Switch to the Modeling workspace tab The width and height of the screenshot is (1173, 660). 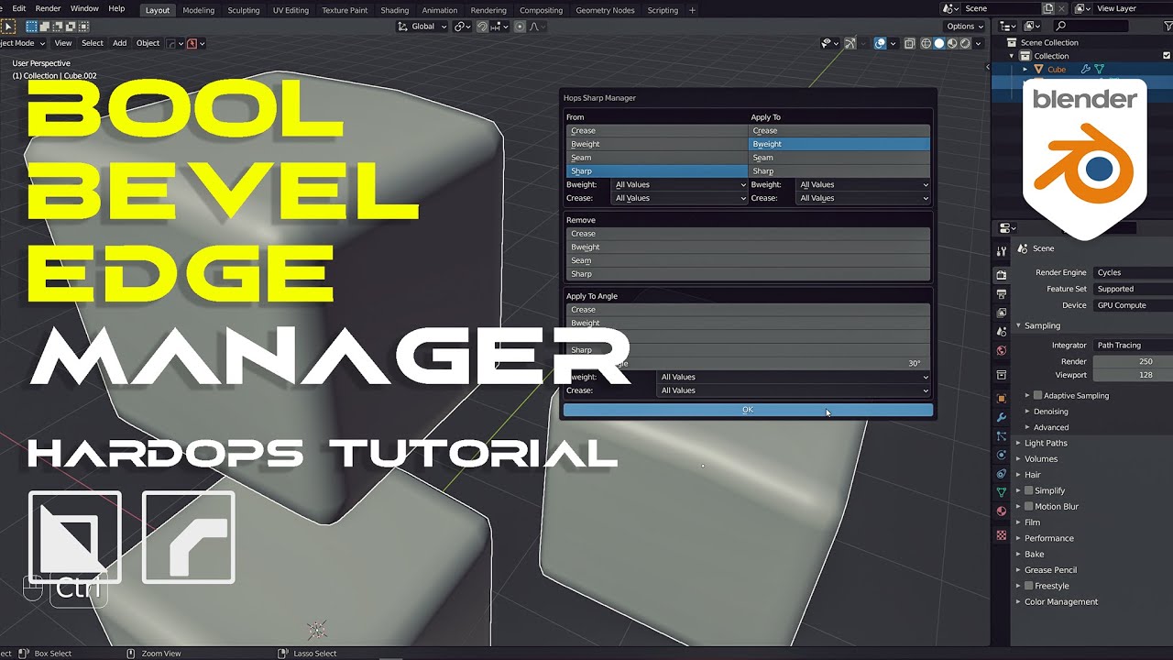(x=198, y=10)
